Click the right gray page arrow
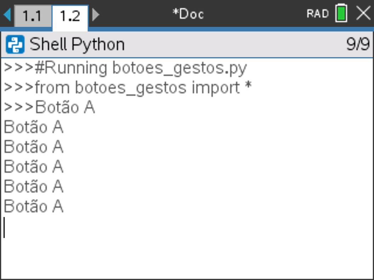374x280 pixels. coord(96,14)
